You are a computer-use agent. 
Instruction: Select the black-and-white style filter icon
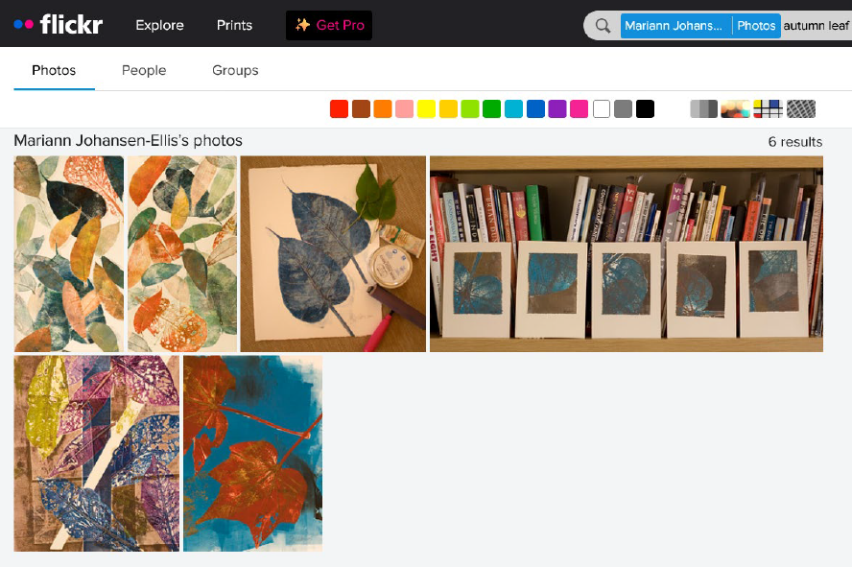(703, 109)
